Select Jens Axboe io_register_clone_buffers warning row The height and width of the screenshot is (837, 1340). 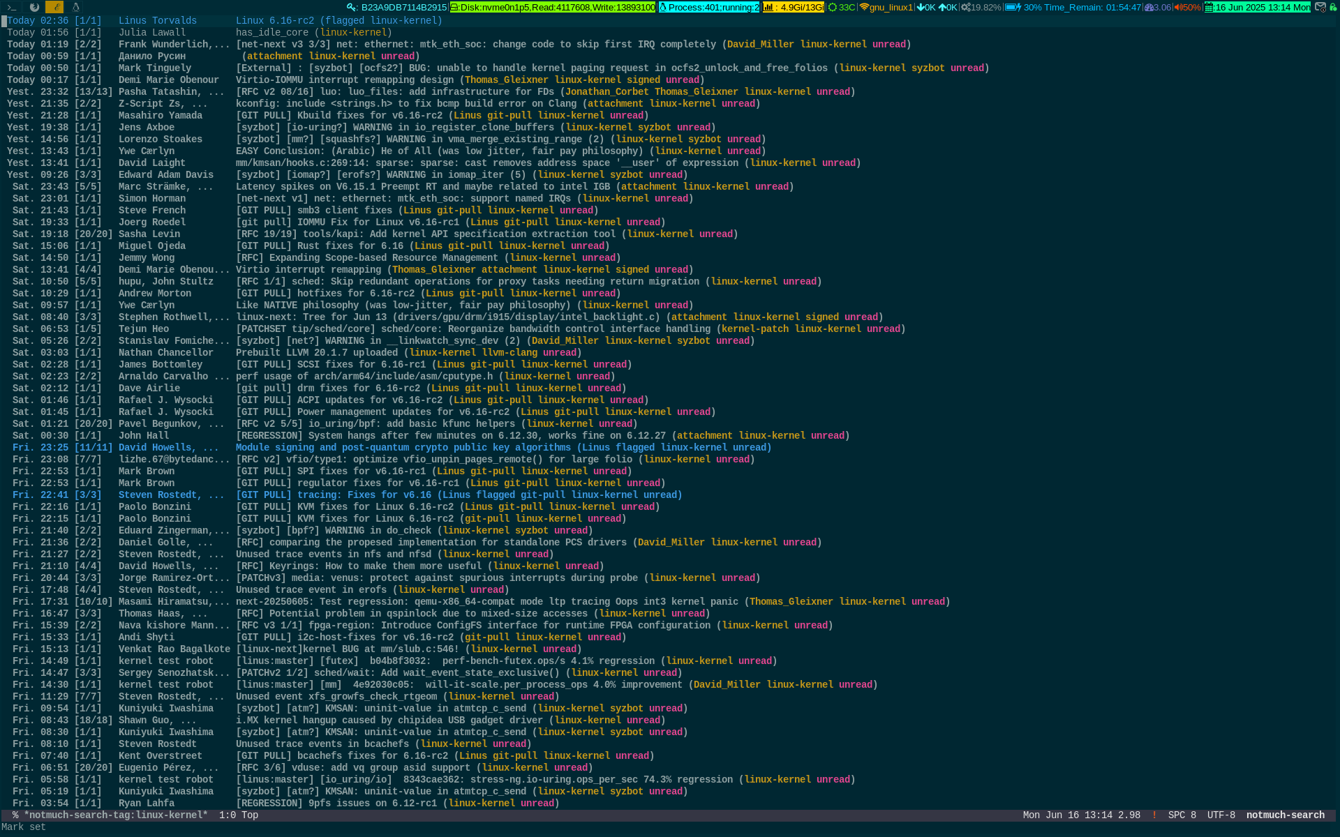pyautogui.click(x=670, y=127)
